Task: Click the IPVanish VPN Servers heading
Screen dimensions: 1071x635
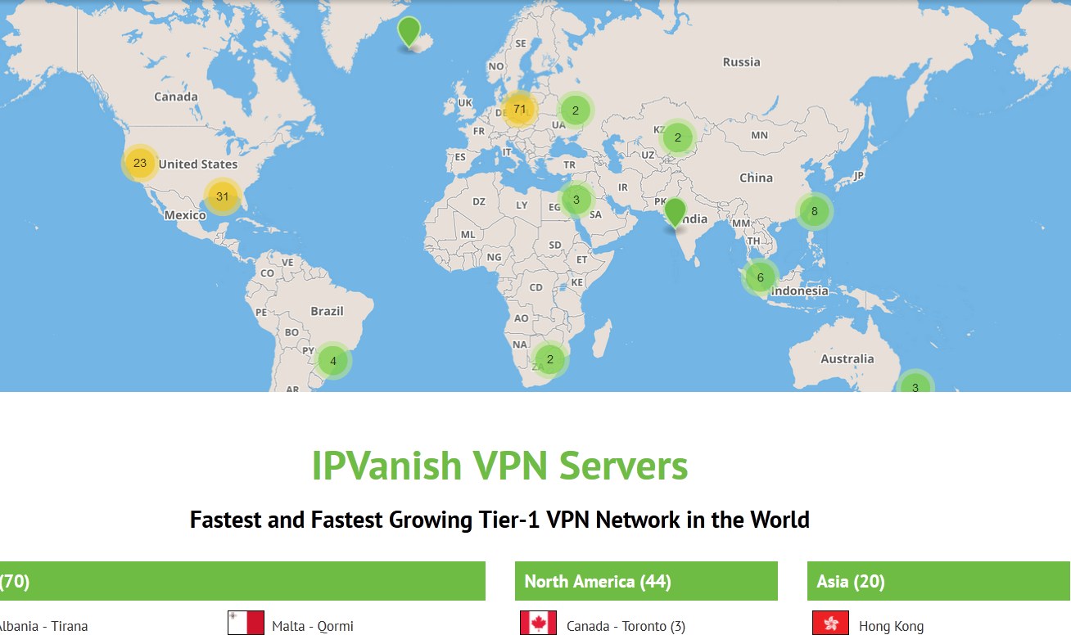Action: coord(499,466)
